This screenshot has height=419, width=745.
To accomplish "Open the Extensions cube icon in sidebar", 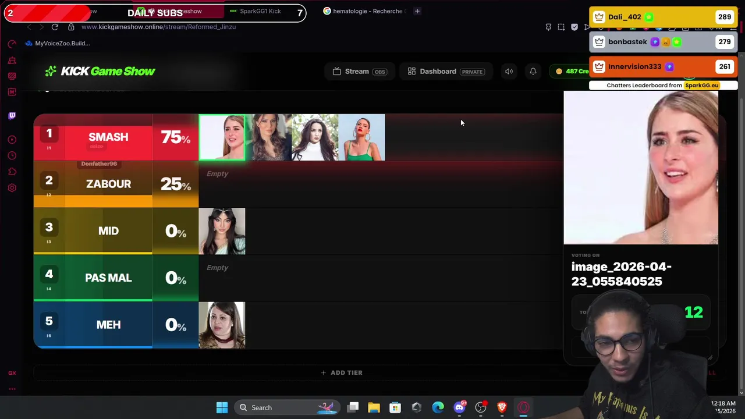I will (12, 172).
